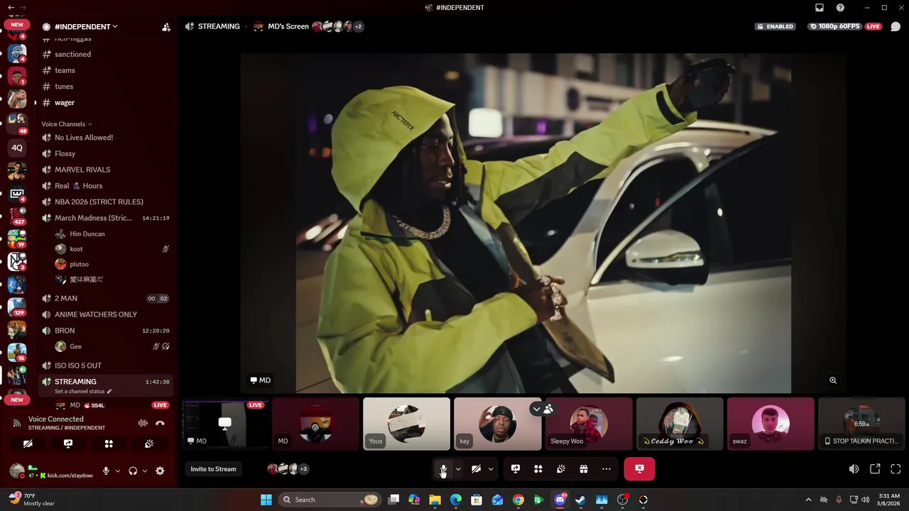Open more options ellipsis in call bar
The image size is (909, 511).
point(606,469)
